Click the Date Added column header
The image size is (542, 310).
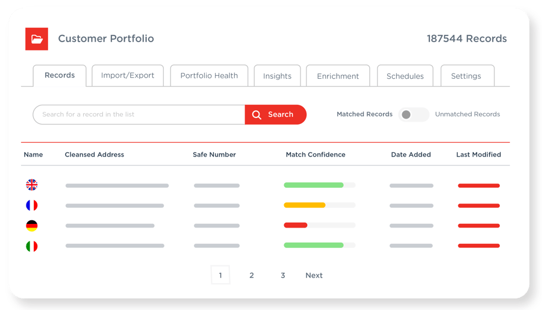pos(411,155)
